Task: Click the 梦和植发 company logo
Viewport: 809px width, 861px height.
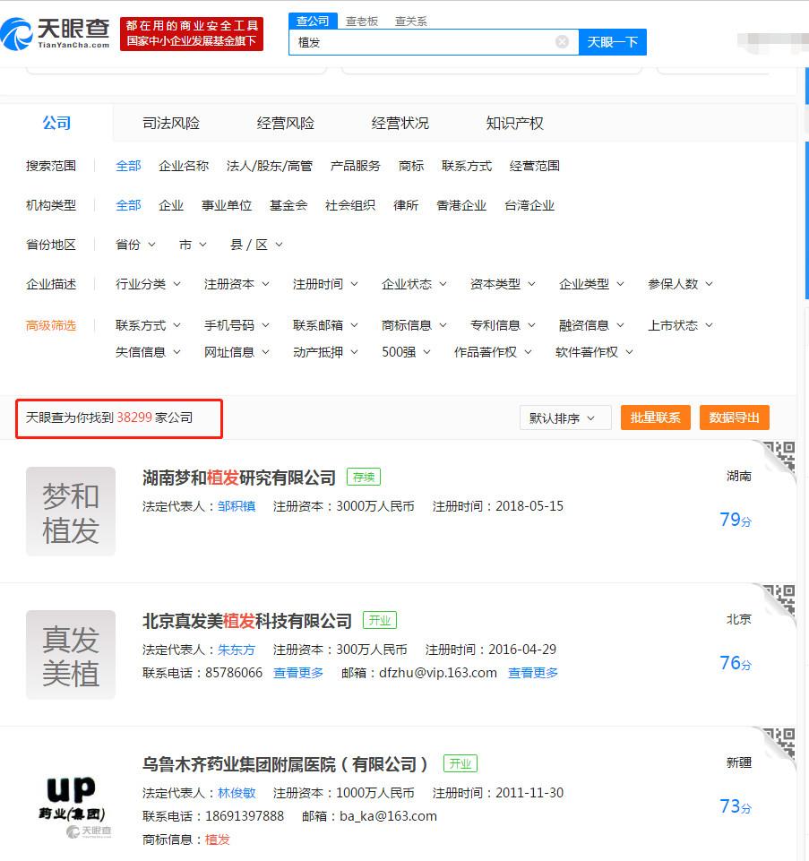Action: [x=71, y=512]
